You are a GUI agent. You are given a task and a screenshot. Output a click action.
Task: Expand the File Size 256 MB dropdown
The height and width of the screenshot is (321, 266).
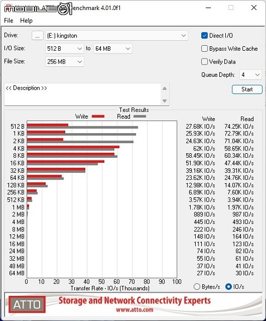coord(65,62)
